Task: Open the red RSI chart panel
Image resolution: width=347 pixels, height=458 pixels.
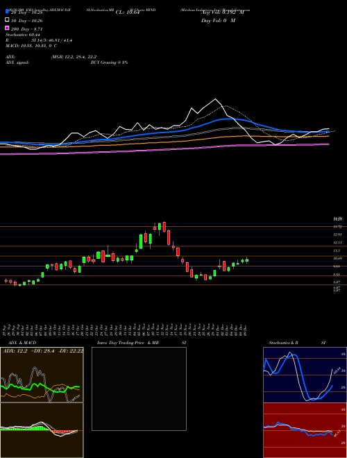Action: (305, 430)
